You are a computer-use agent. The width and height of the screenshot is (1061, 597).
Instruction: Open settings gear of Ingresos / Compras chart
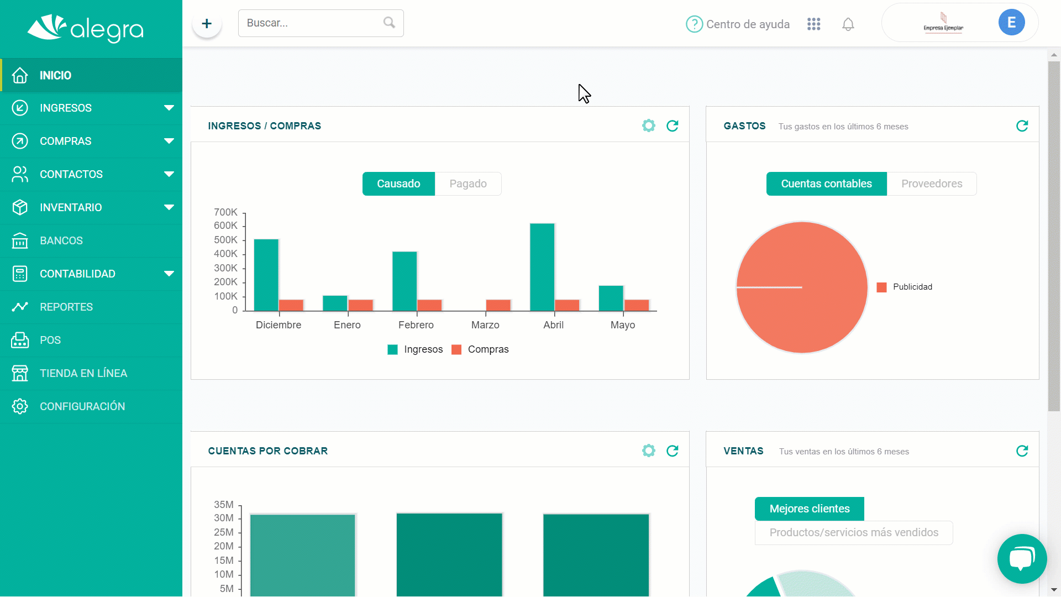[648, 126]
